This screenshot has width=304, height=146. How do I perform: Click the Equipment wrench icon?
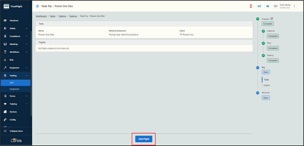[5, 68]
